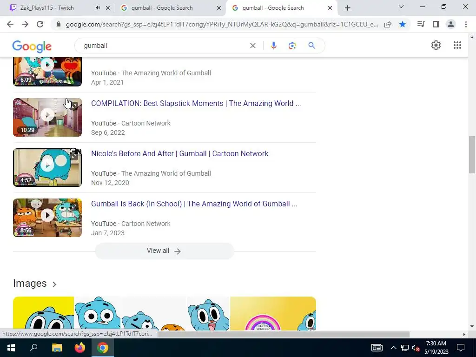Open the network tray icon

click(x=404, y=348)
